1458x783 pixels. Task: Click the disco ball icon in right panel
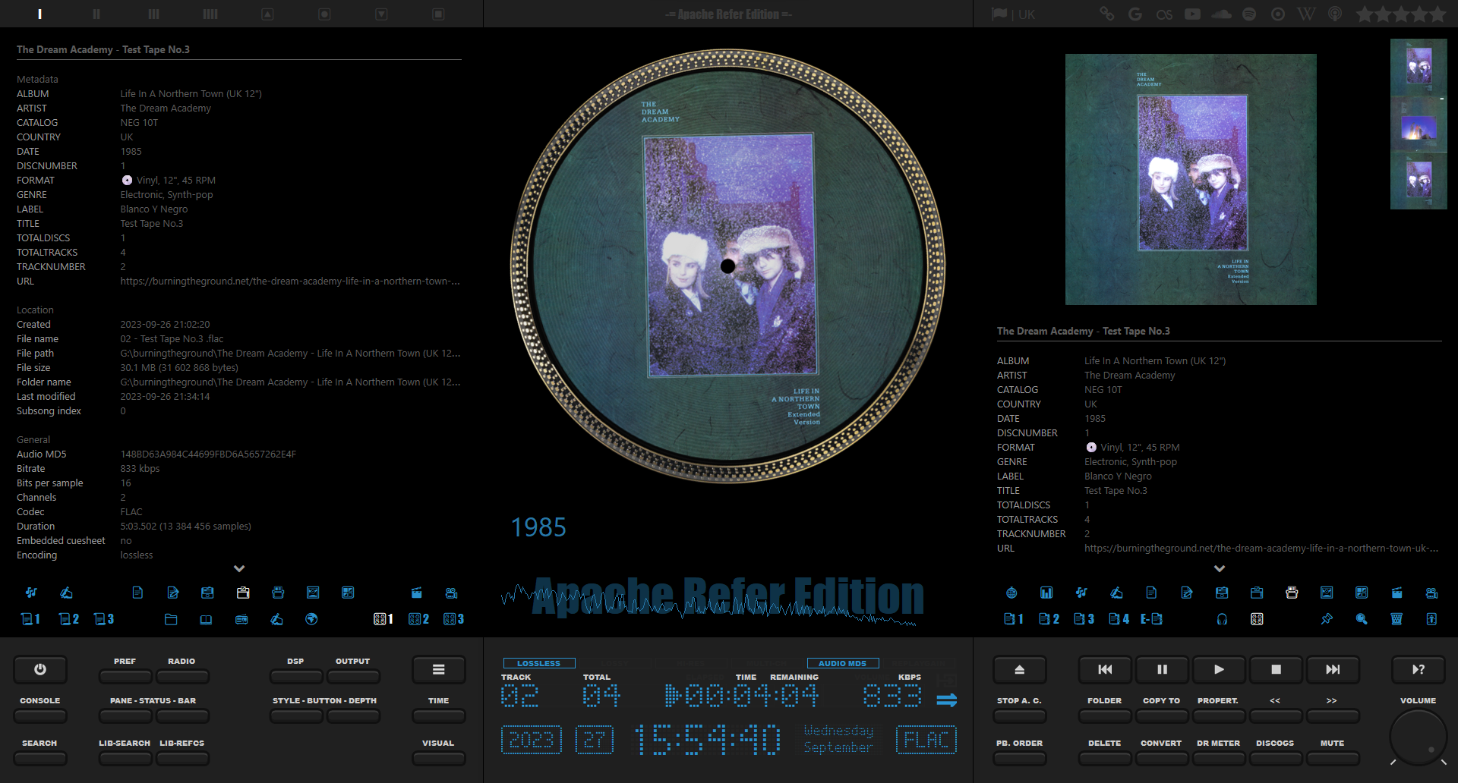point(1011,593)
